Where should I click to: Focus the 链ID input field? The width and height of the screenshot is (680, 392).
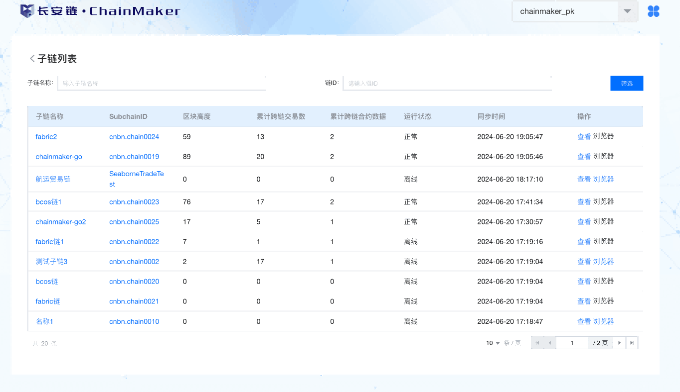click(x=447, y=84)
